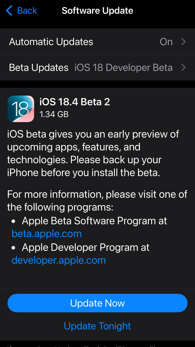The width and height of the screenshot is (195, 347).
Task: Expand Automatic Updates with its chevron
Action: coord(183,42)
